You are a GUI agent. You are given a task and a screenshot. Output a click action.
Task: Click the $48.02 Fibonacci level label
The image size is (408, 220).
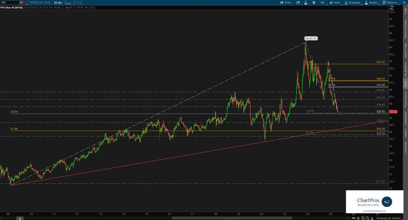(381, 79)
